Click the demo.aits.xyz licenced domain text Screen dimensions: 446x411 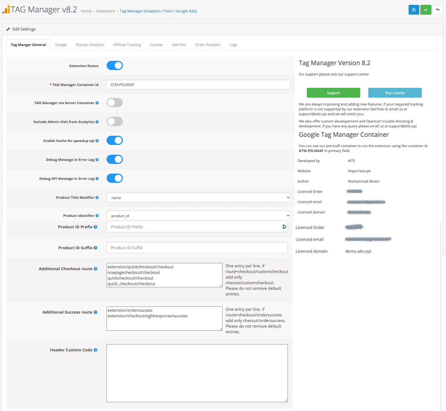click(x=358, y=251)
